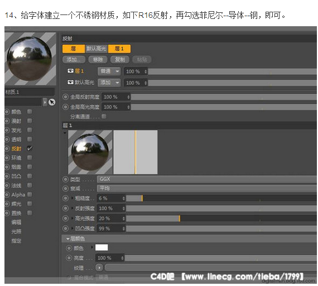
Task: Click the 亮度 100 % stepper arrows
Action: pyautogui.click(x=122, y=258)
